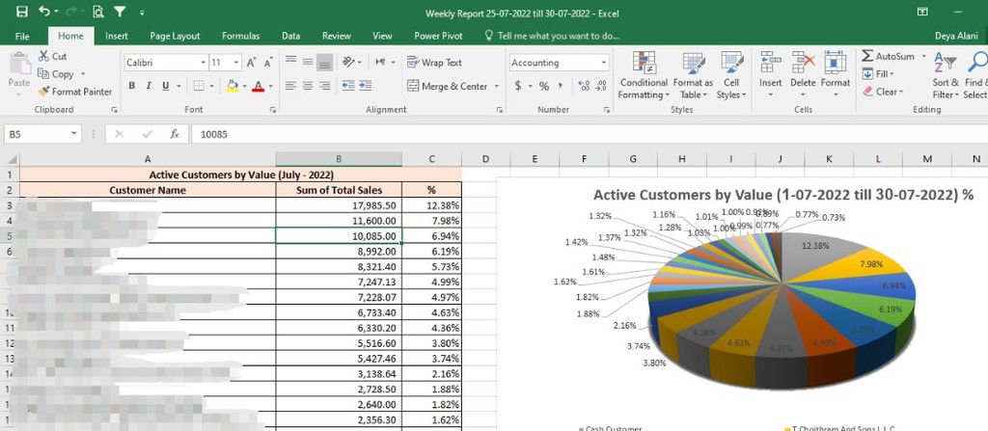
Task: Decrease the cell indent
Action: (347, 85)
